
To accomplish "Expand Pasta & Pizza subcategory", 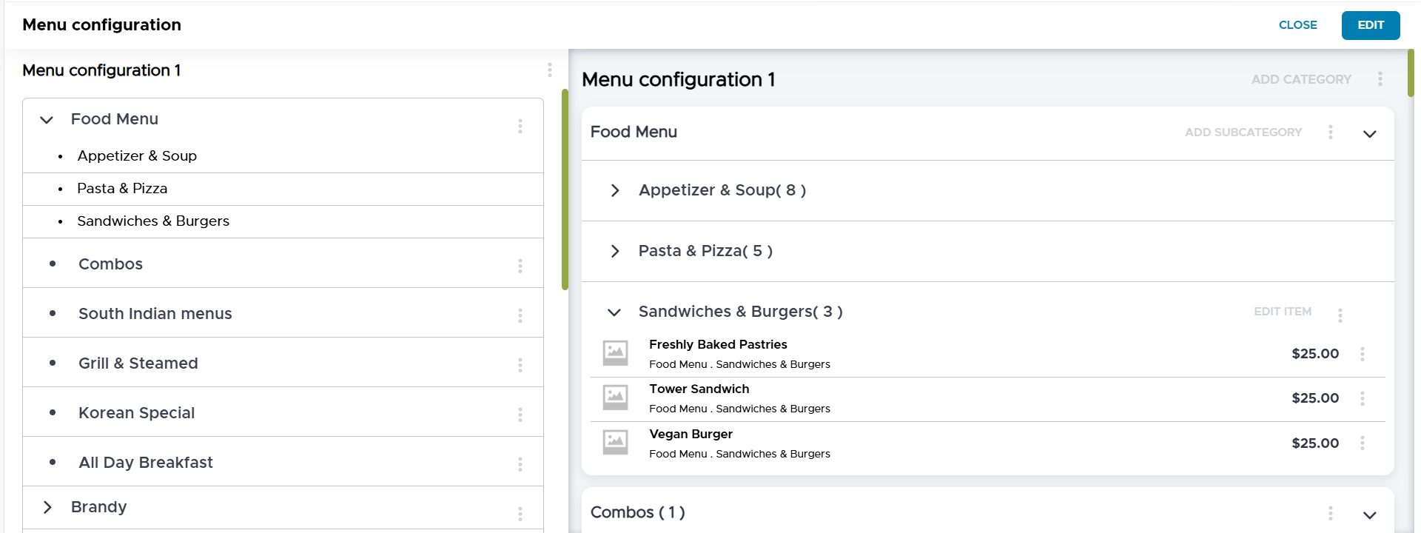I will coord(615,251).
